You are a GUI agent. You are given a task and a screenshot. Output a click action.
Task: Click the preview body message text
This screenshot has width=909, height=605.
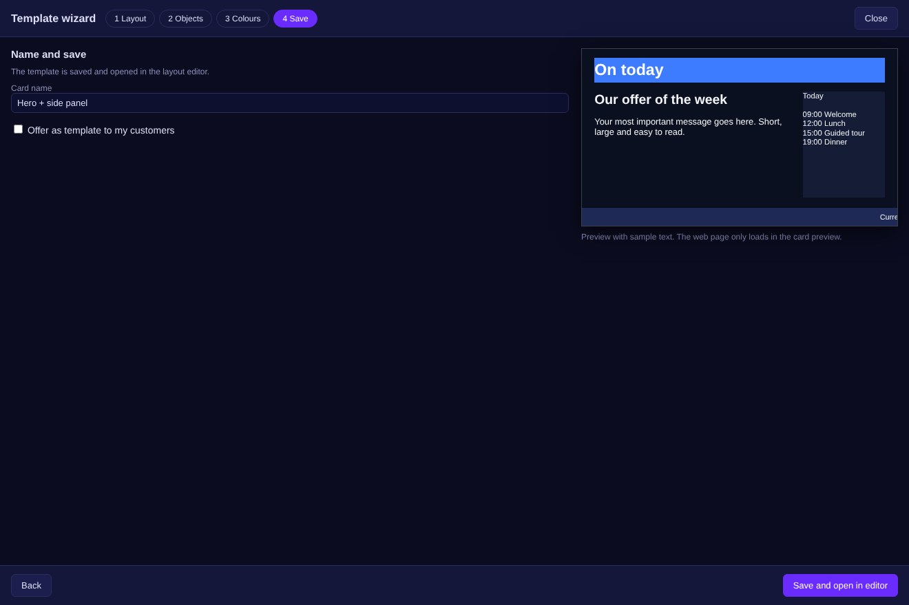click(x=688, y=127)
